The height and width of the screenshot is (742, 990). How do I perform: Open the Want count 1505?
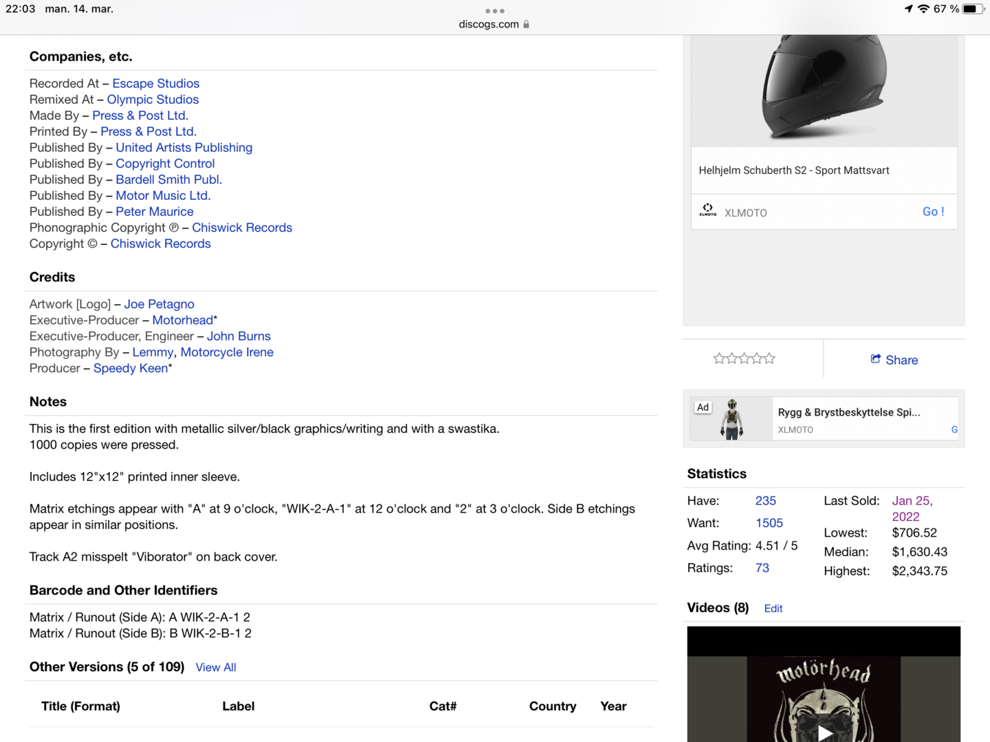[x=769, y=523]
